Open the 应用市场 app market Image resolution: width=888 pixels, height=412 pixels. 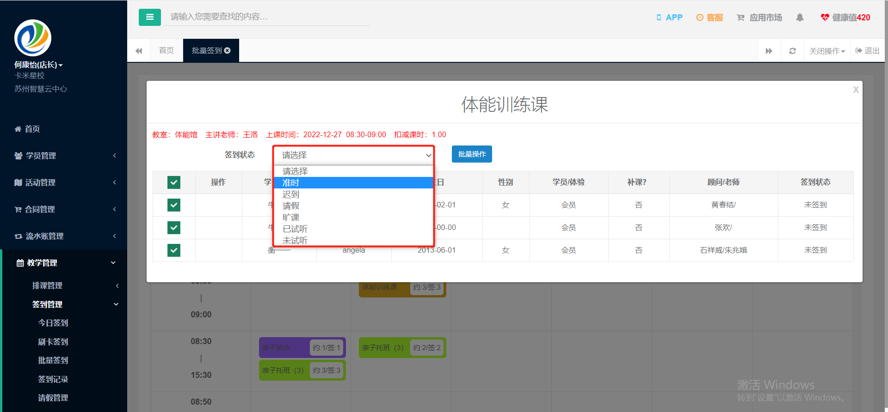(759, 18)
